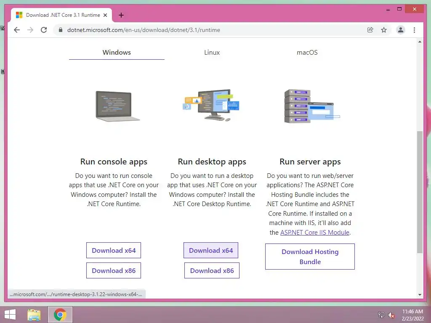431x323 pixels.
Task: Close the Download .NET Core 3.1 Runtime tab
Action: click(x=105, y=16)
